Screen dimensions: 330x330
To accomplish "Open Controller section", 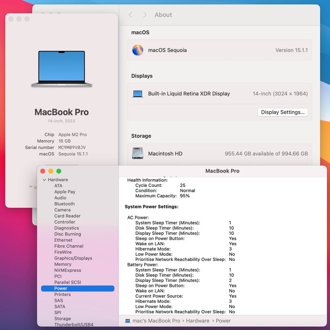I will click(65, 222).
